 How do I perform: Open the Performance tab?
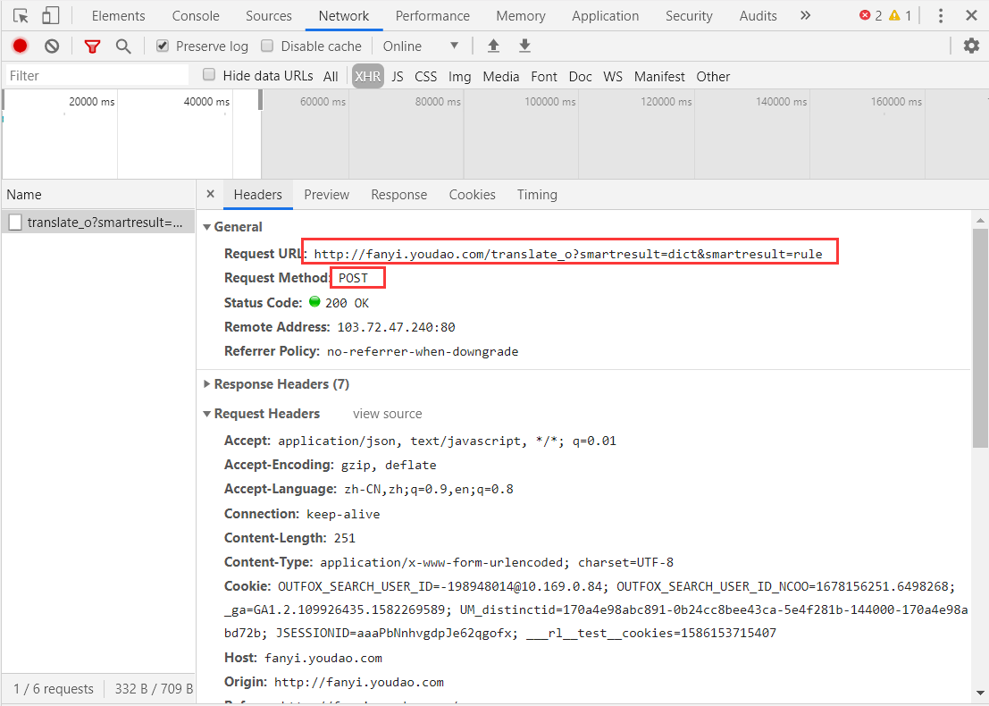(x=432, y=16)
